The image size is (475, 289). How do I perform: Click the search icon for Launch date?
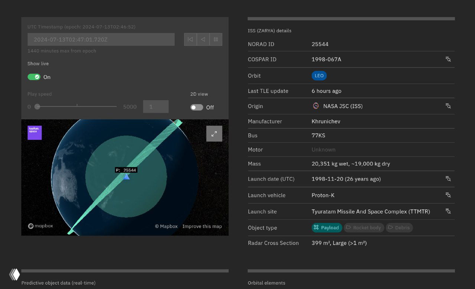[448, 179]
